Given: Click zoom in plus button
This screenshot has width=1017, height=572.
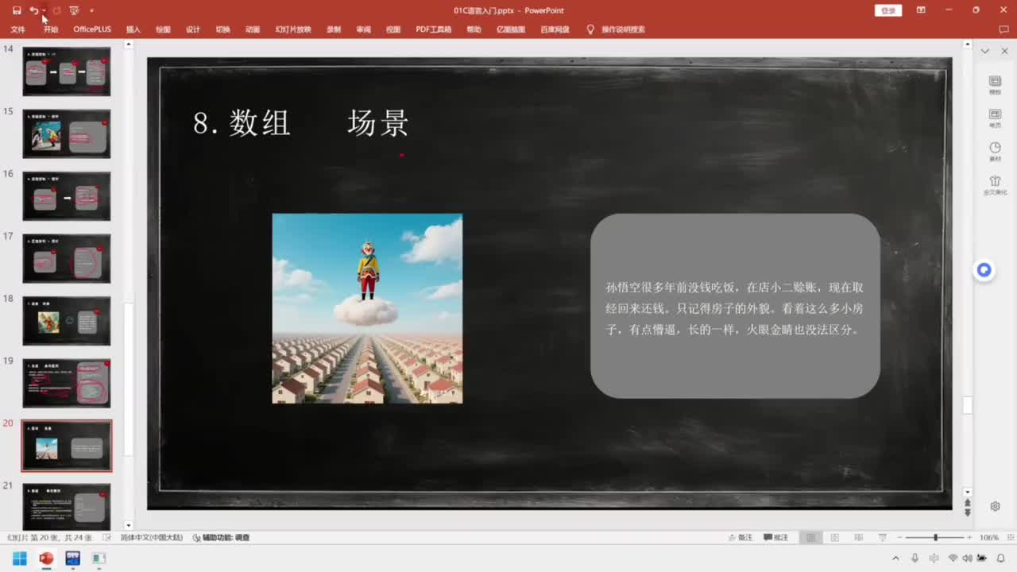Looking at the screenshot, I should click(x=970, y=538).
